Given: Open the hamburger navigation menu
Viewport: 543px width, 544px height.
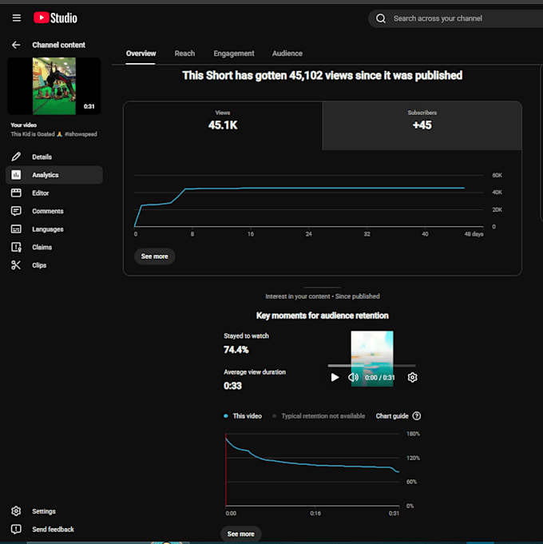Looking at the screenshot, I should click(x=16, y=18).
